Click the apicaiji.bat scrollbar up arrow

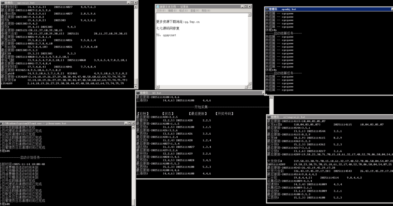137,7
